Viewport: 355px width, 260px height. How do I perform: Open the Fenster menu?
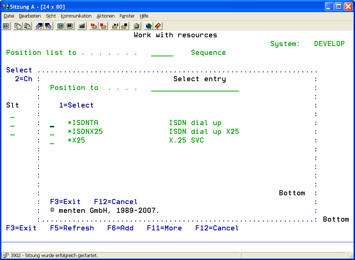pos(127,16)
